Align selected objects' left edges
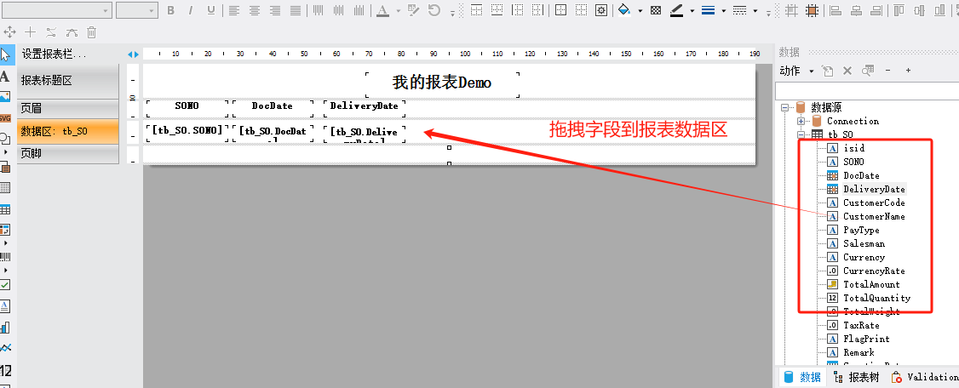Viewport: 959px width, 388px height. tap(836, 9)
